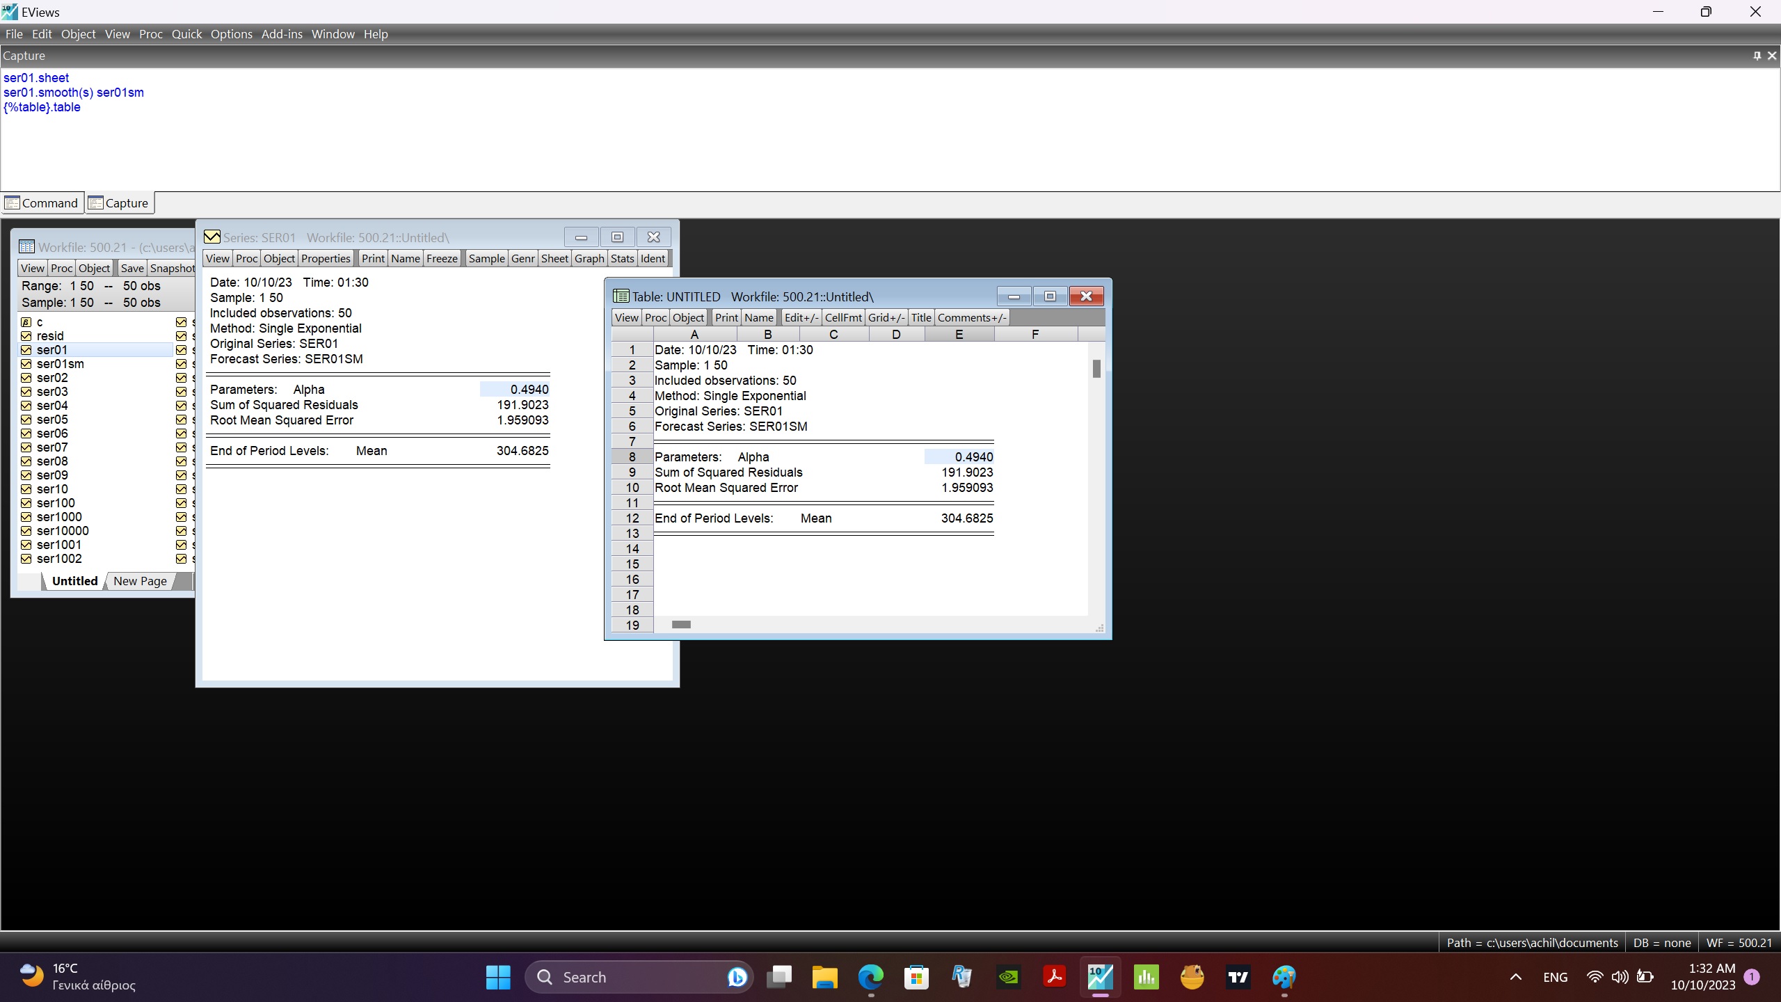
Task: Expand hidden system tray icons chevron
Action: click(x=1515, y=977)
